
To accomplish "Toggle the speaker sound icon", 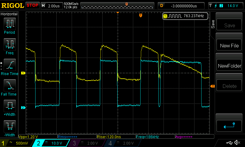I will [237, 143].
